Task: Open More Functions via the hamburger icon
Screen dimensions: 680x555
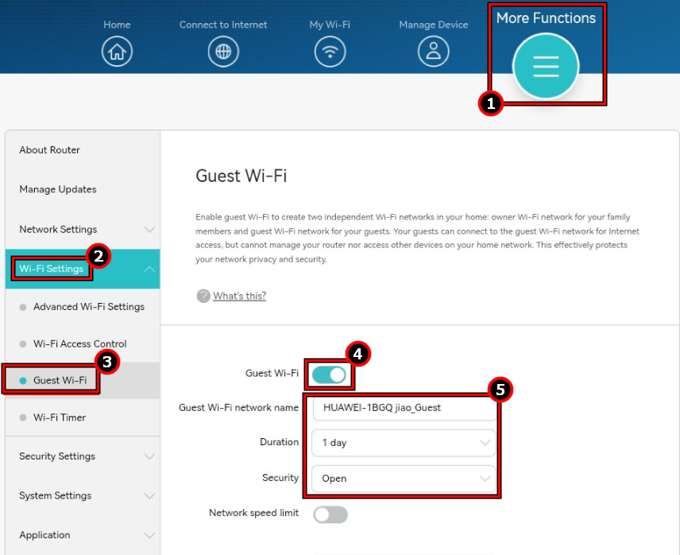Action: (546, 67)
